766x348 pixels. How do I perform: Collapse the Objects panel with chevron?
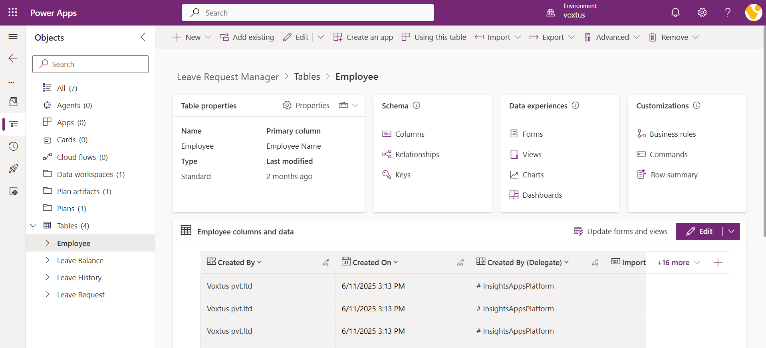click(143, 37)
